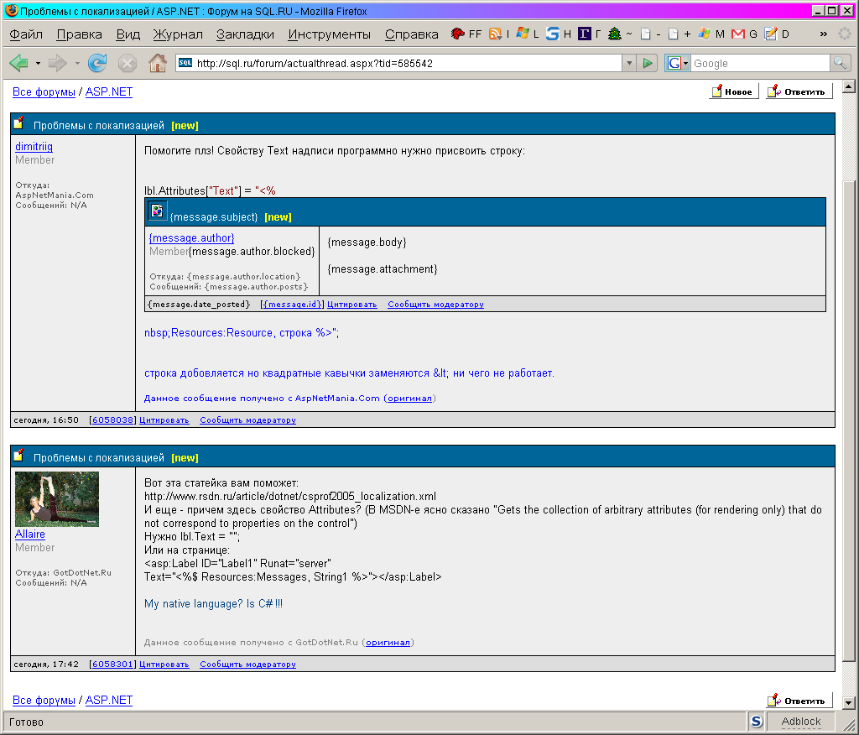The height and width of the screenshot is (735, 859).
Task: Click the Новое button
Action: [733, 91]
